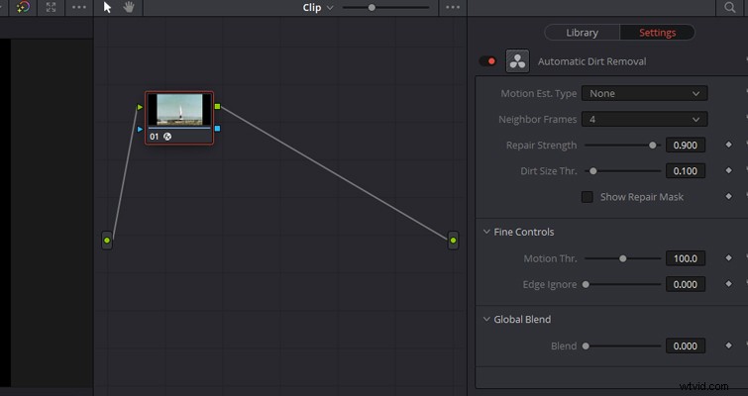Click keyframe diamond for Motion Thr.
Screen dimensions: 748x396
(x=728, y=257)
